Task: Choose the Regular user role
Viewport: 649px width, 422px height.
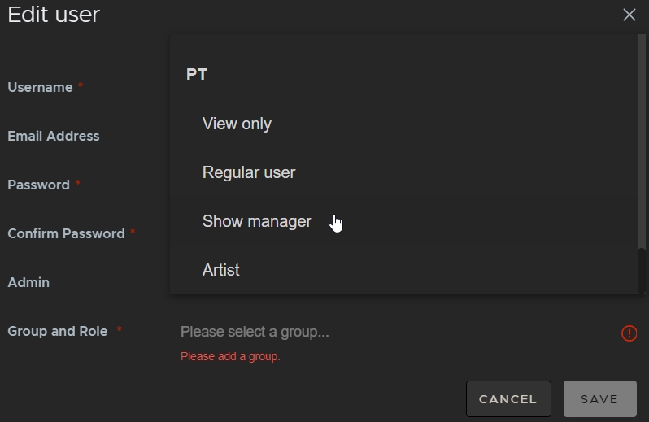Action: pos(249,172)
